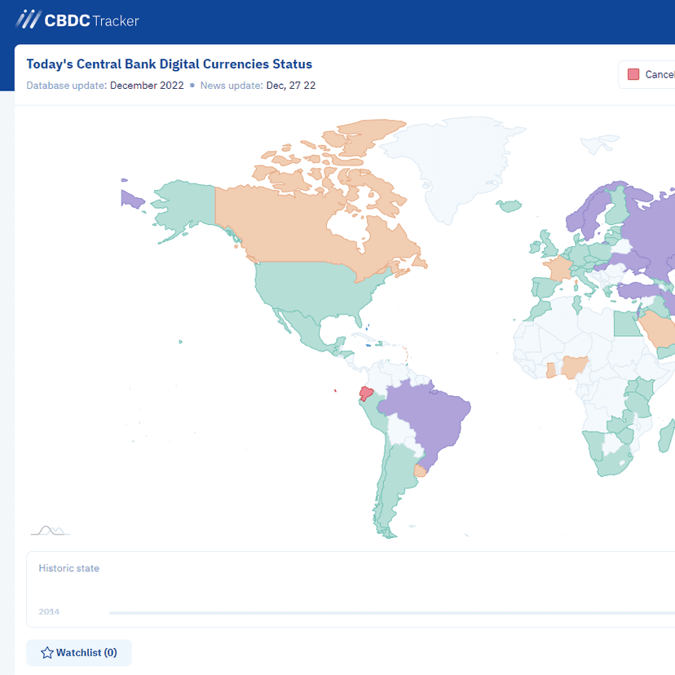Toggle the Cancelled status legend filter
The width and height of the screenshot is (675, 675).
[646, 74]
